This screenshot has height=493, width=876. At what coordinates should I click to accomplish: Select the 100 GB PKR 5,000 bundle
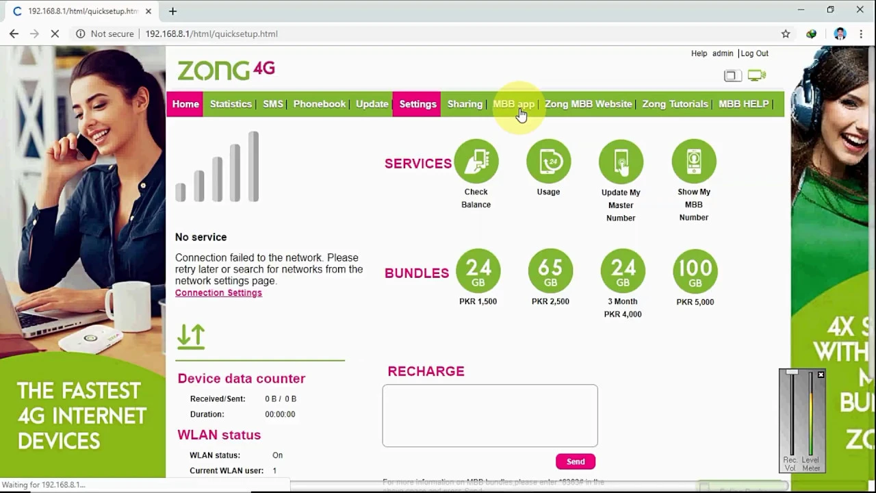(x=695, y=272)
